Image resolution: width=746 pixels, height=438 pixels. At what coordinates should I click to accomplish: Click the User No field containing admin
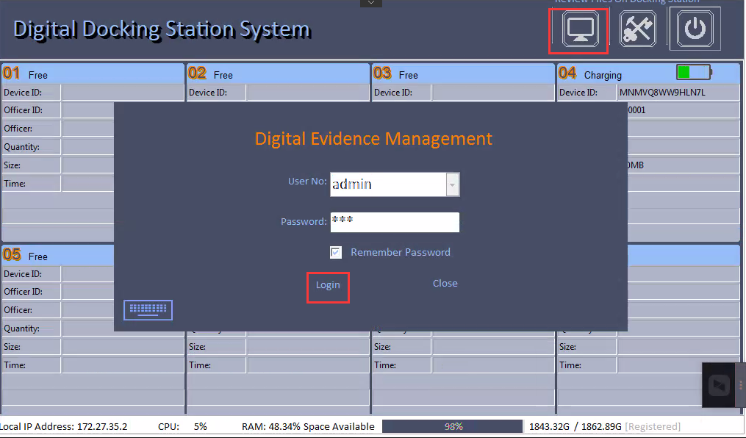click(387, 184)
